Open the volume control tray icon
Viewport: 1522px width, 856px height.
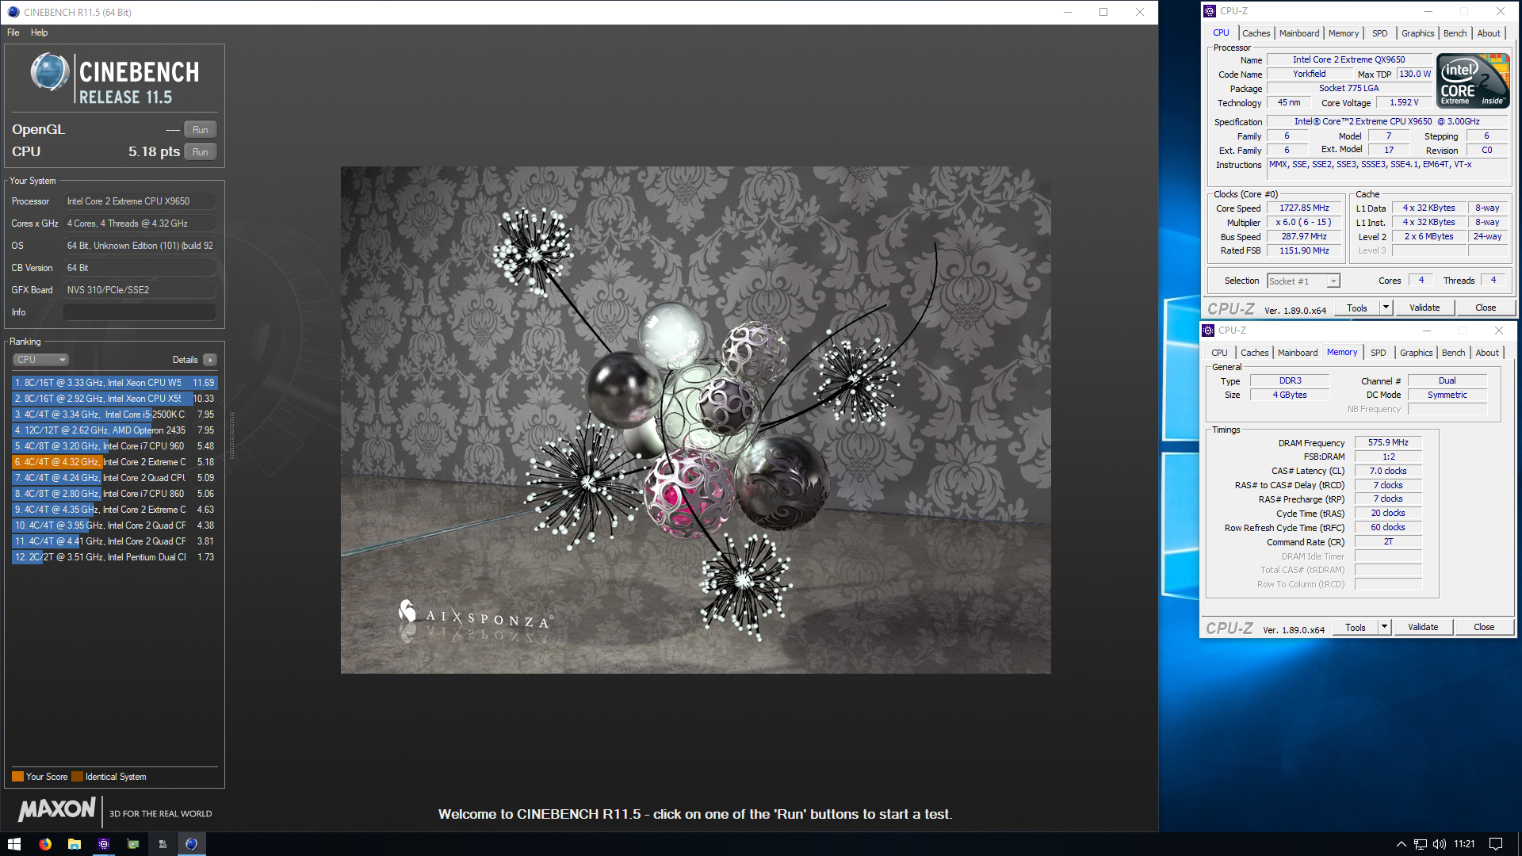click(x=1440, y=844)
